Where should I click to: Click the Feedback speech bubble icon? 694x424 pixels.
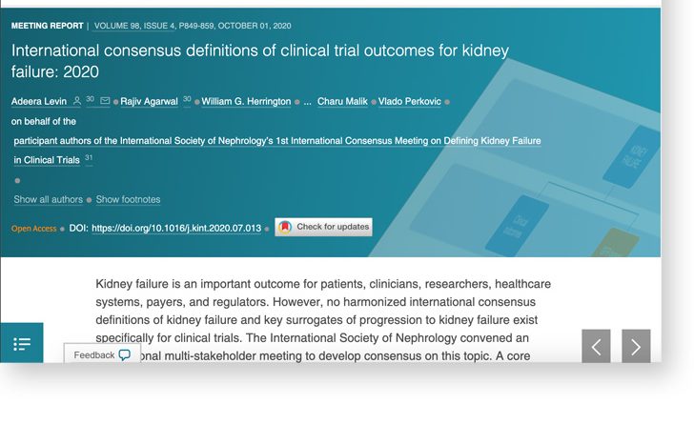tap(125, 355)
